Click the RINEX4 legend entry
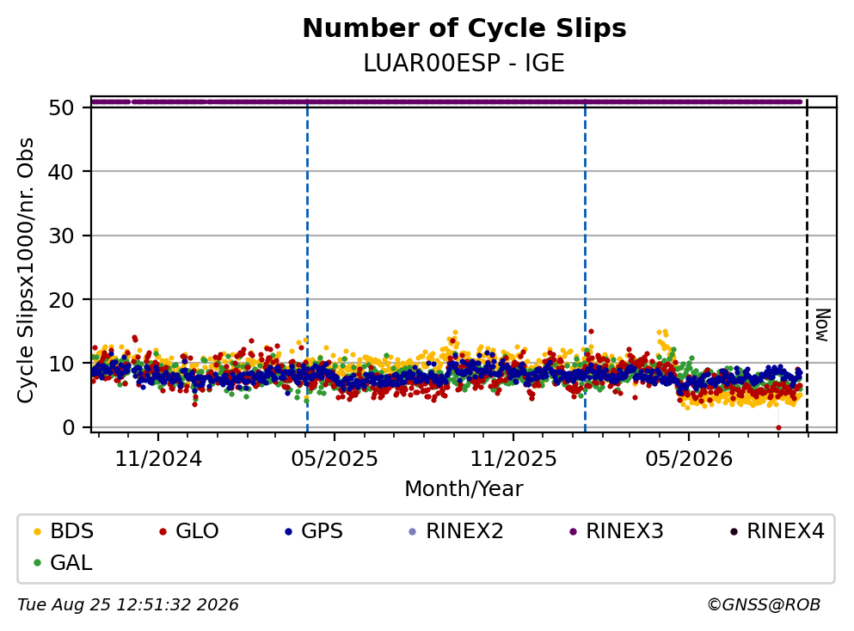 click(777, 531)
